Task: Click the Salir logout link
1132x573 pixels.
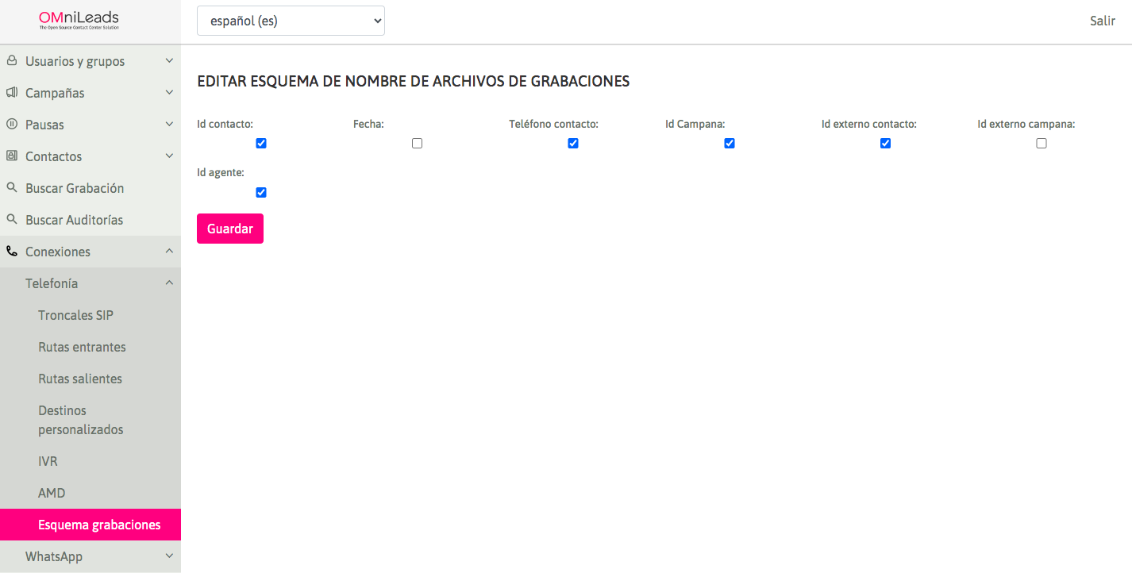Action: click(1102, 21)
